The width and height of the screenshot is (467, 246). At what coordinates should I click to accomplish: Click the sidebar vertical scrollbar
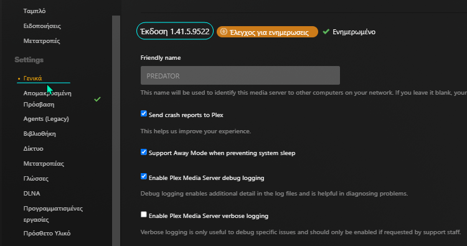[x=116, y=131]
